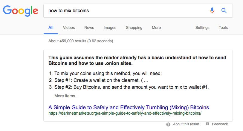Start voice search with microphone icon
Screen dimensions: 243x131
click(212, 10)
